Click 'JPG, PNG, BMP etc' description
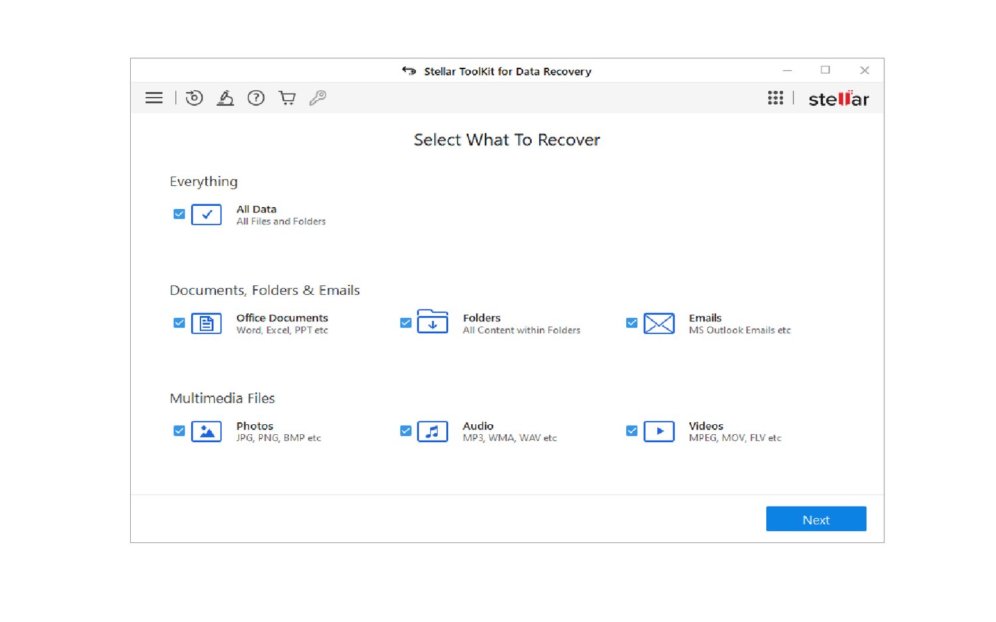Screen dimensions: 996x622 pos(279,438)
